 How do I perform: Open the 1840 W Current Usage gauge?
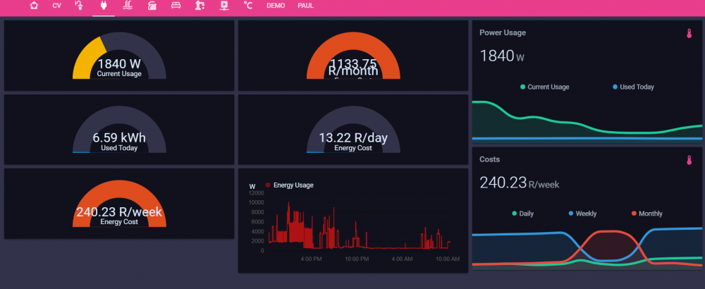click(119, 56)
